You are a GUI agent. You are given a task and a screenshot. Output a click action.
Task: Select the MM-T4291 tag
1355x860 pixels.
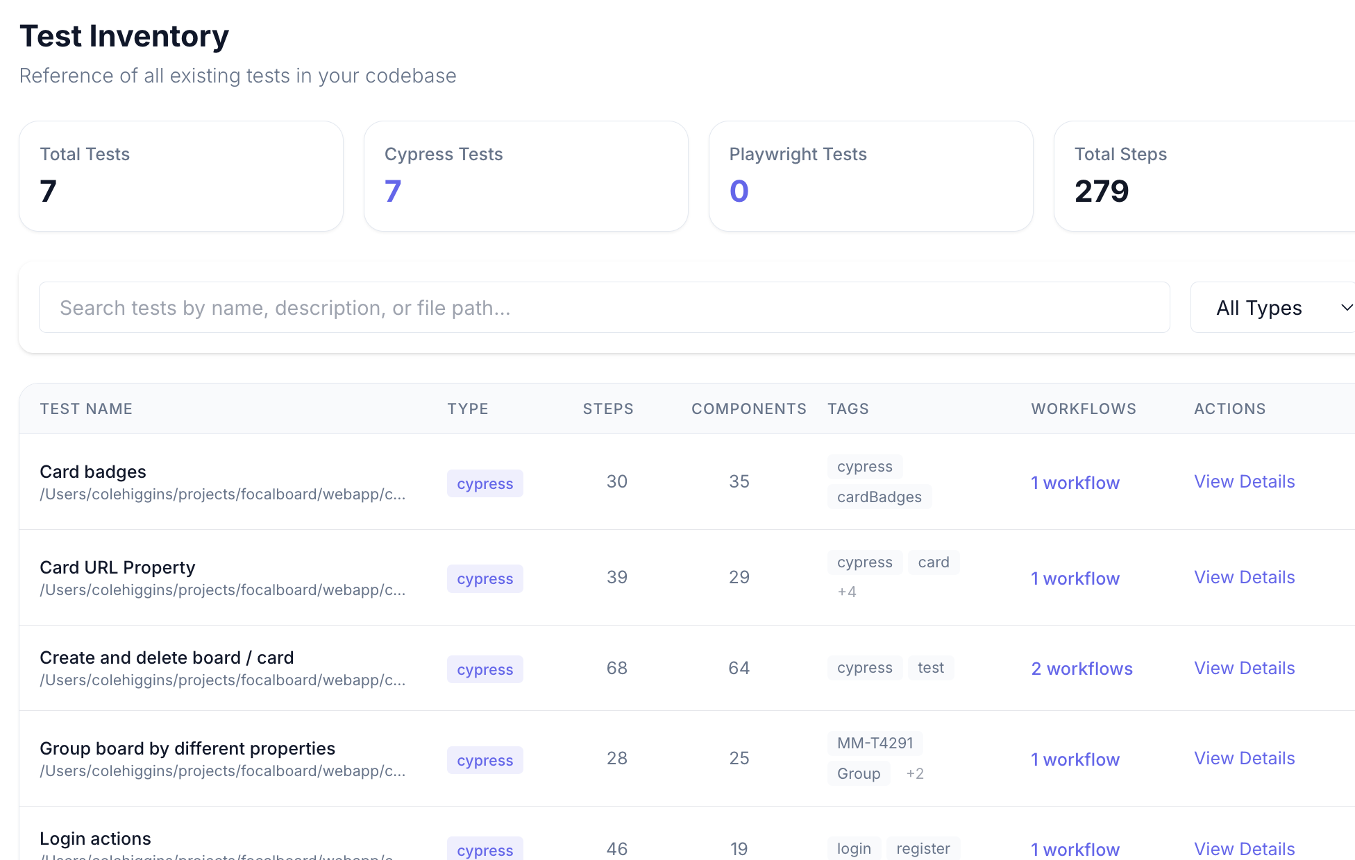875,743
